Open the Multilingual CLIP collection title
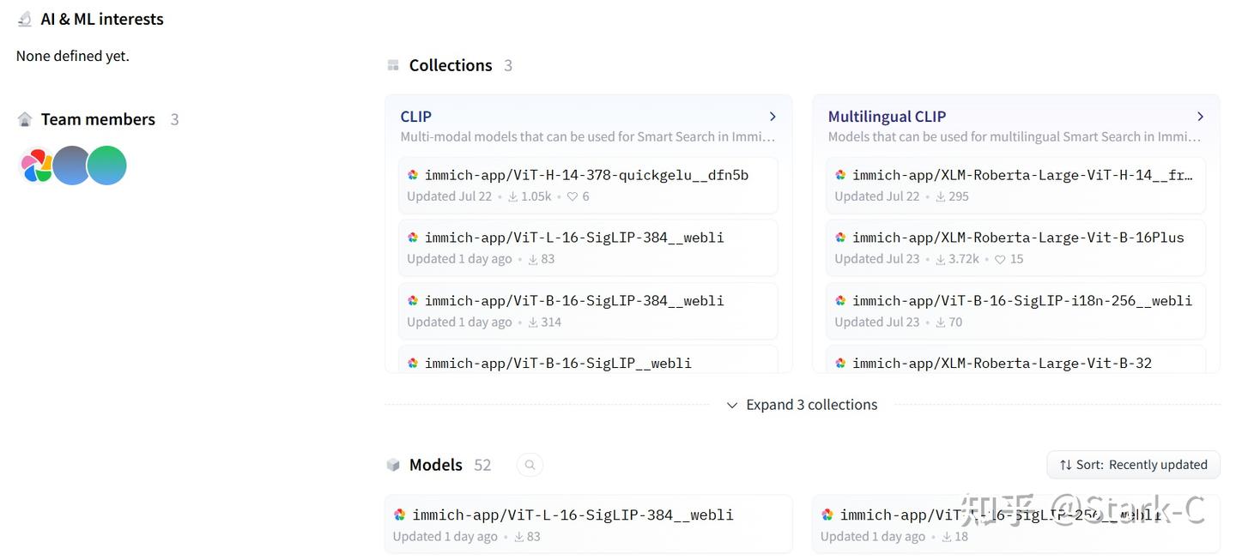This screenshot has height=560, width=1236. (887, 117)
